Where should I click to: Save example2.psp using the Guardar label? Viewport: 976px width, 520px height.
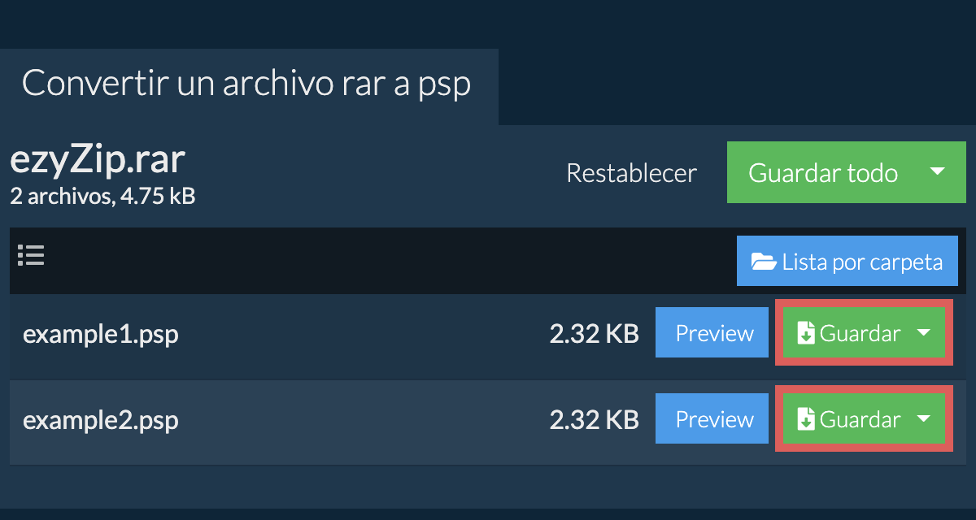tap(860, 419)
